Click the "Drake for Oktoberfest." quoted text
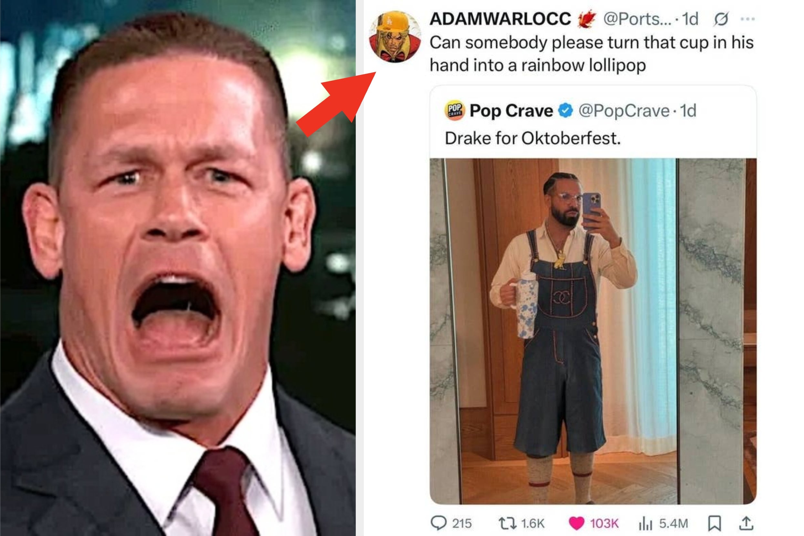The width and height of the screenshot is (804, 536). click(532, 139)
